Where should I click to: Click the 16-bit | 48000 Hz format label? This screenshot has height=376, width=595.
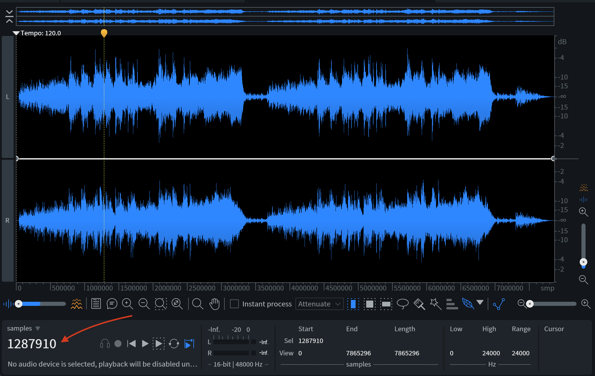pos(238,364)
